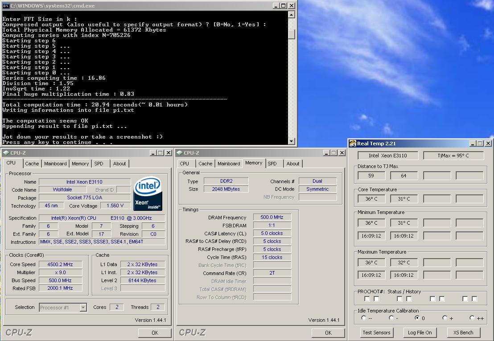Click the '2T' command rate value
The width and height of the screenshot is (494, 341).
pyautogui.click(x=272, y=273)
